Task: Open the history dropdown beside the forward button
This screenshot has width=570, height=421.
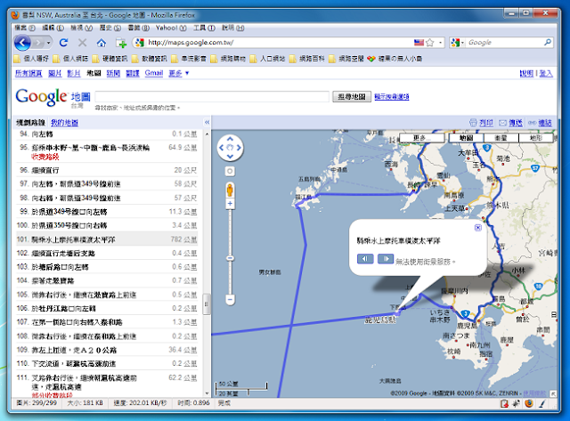Action: tap(49, 43)
